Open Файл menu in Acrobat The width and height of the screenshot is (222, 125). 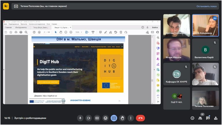click(x=5, y=24)
